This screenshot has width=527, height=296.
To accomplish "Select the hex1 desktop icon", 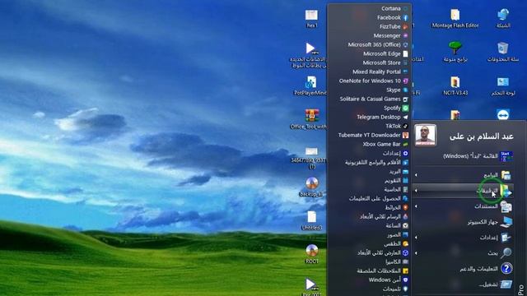I will coord(311,18).
